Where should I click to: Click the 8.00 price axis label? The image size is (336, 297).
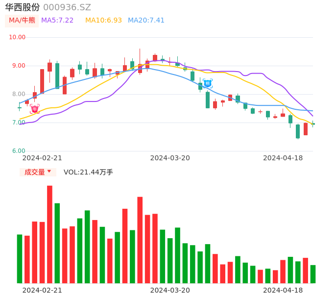point(19,94)
